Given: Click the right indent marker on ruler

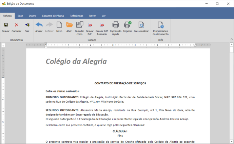Looking at the screenshot, I should [x=195, y=45].
